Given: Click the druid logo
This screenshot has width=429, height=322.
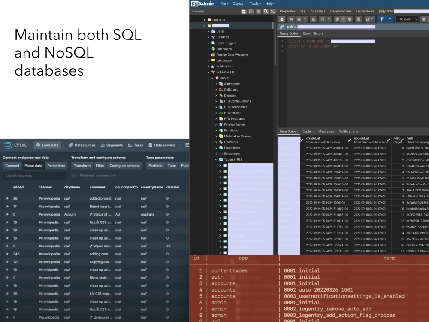Looking at the screenshot, I should click(16, 145).
